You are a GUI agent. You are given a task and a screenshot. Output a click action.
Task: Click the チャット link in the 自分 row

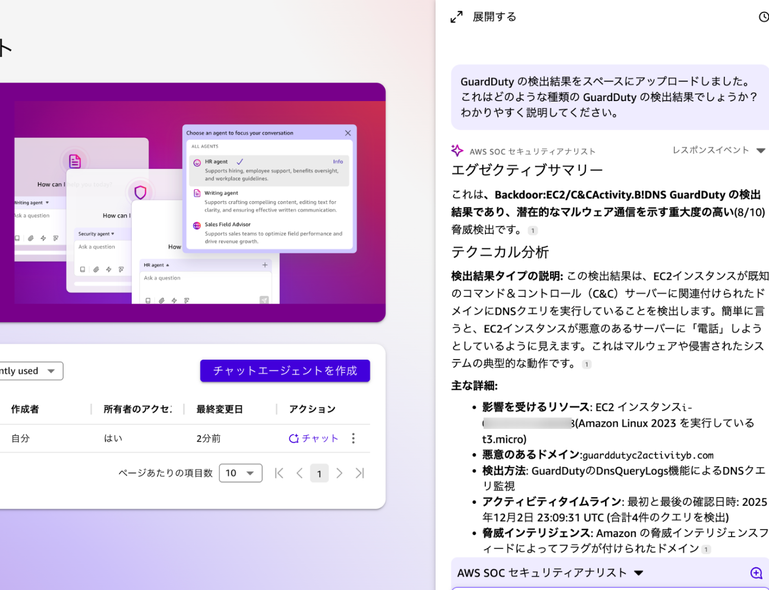tap(313, 438)
